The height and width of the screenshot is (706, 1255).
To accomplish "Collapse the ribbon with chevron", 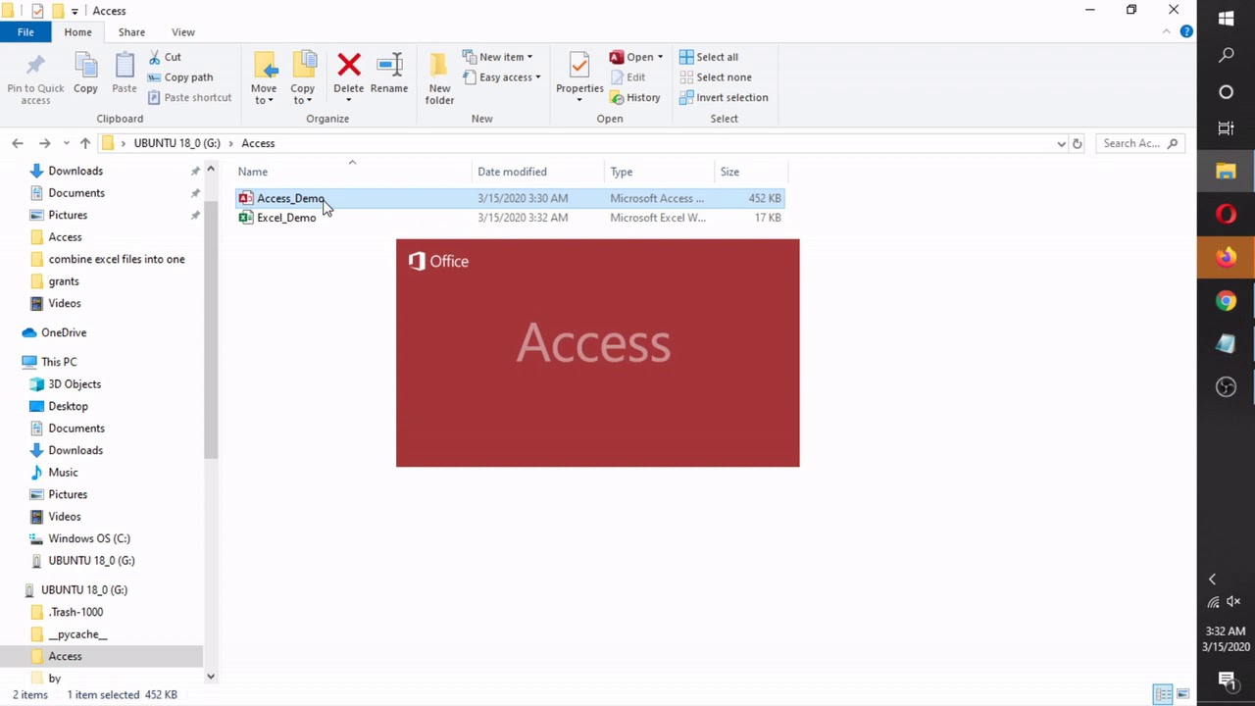I will pyautogui.click(x=1166, y=32).
